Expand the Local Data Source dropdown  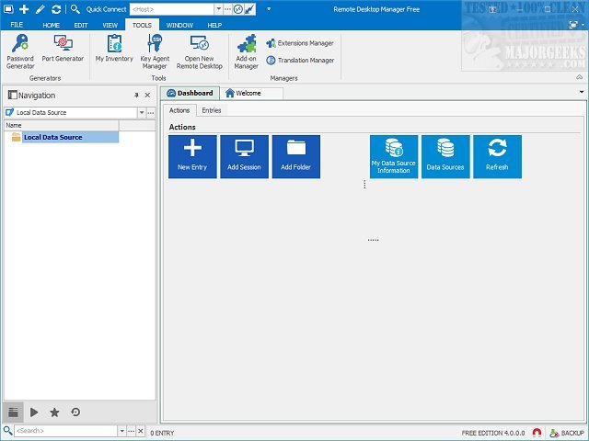142,112
